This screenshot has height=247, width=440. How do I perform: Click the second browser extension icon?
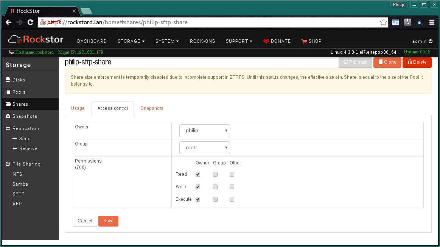[x=407, y=22]
